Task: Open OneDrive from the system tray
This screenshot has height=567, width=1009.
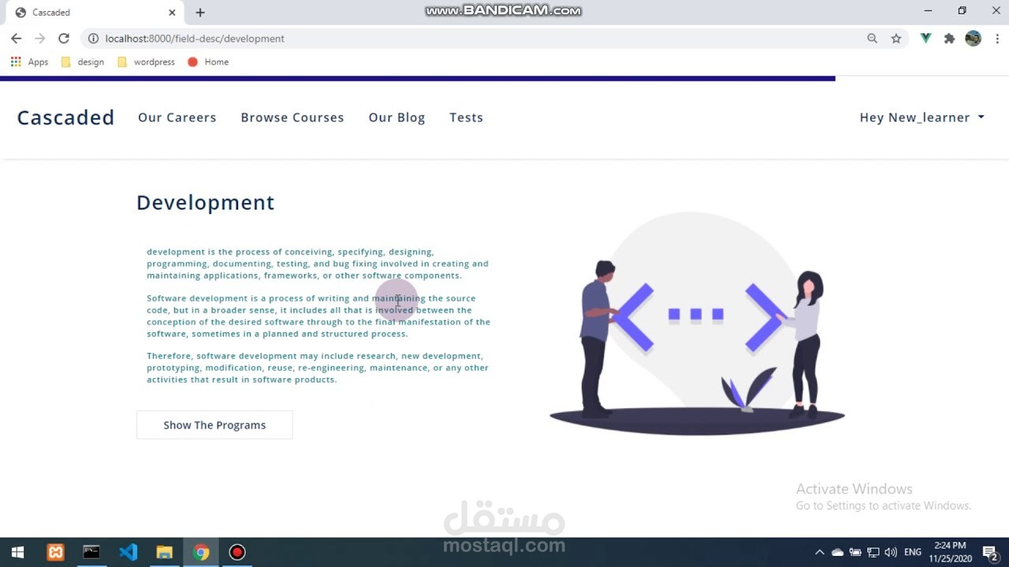Action: point(837,552)
